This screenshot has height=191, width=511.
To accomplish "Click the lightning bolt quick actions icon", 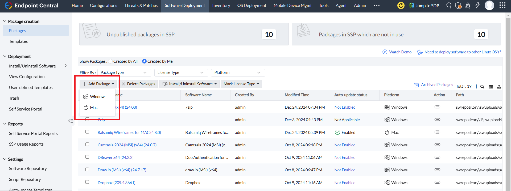I will 477,5.
